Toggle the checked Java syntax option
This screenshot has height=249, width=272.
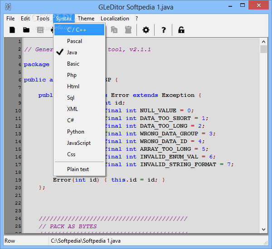79,53
